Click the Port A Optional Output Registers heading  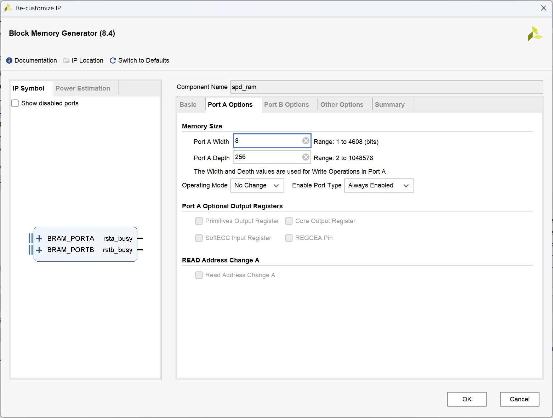(x=232, y=206)
